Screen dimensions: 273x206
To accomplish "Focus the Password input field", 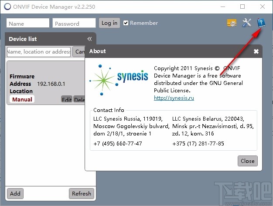I will [x=74, y=23].
